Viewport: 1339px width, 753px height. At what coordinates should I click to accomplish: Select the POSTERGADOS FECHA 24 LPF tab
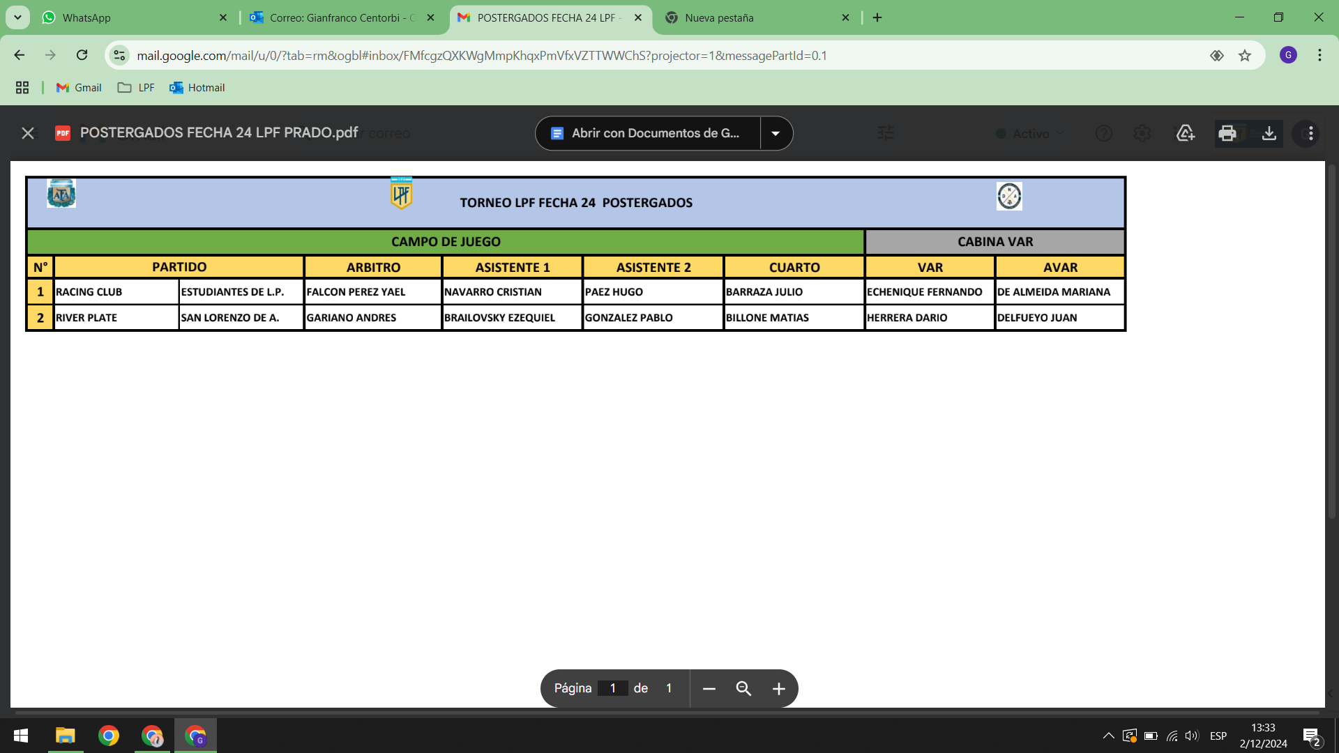[551, 17]
